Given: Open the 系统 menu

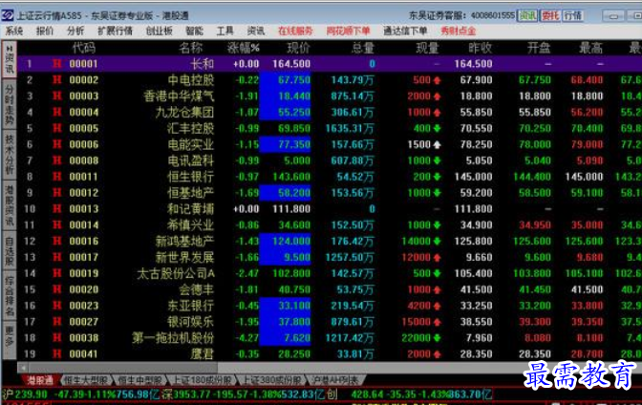Looking at the screenshot, I should (14, 31).
